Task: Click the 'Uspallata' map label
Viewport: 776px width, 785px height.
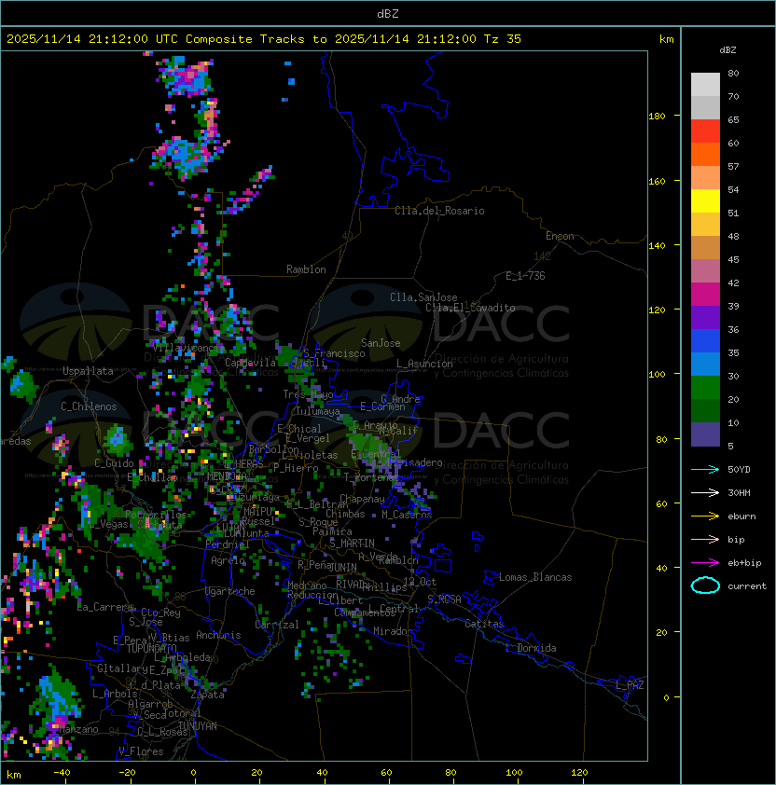Action: [x=88, y=371]
